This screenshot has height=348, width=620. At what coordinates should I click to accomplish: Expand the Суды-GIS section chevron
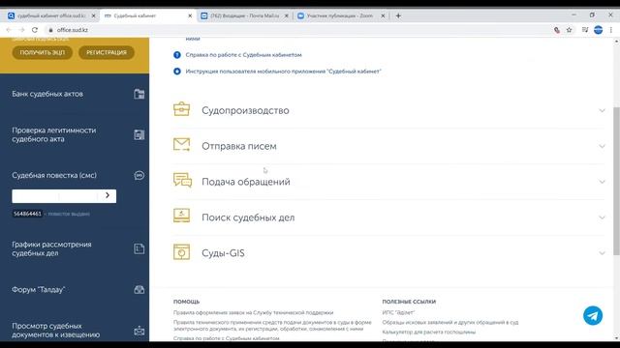(602, 253)
